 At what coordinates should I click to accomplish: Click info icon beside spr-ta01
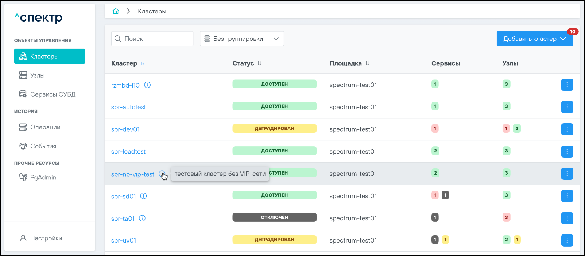pyautogui.click(x=142, y=218)
